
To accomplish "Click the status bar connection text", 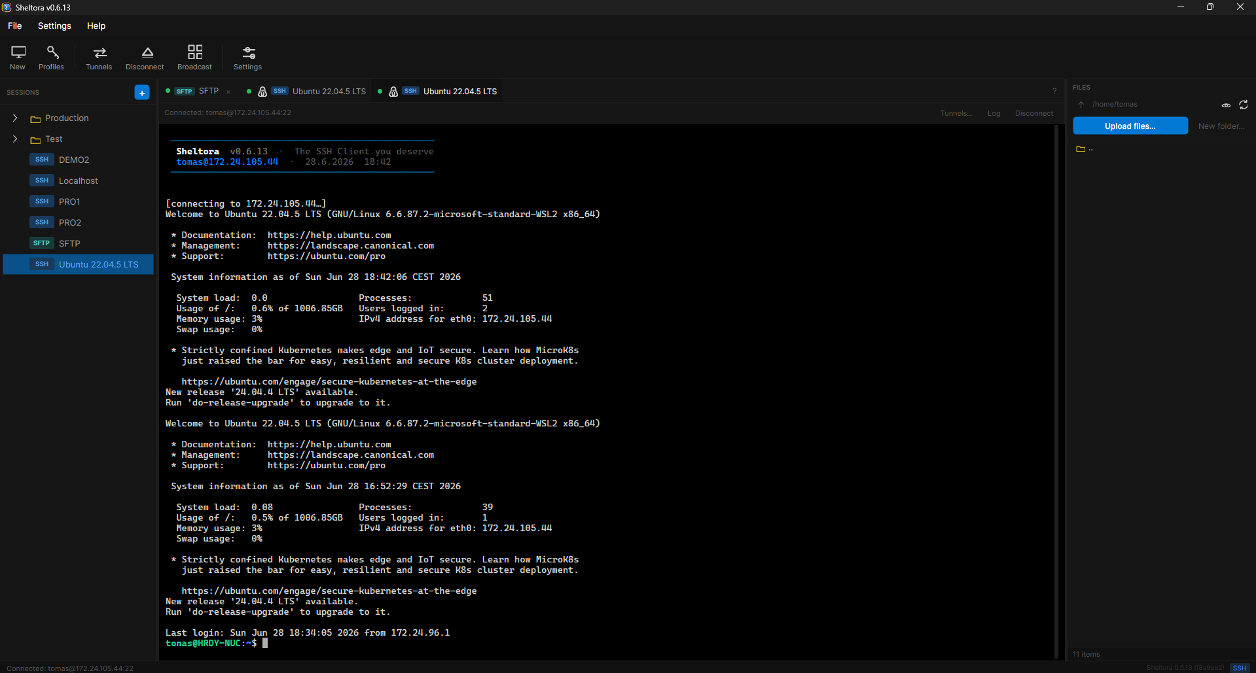I will pyautogui.click(x=70, y=668).
